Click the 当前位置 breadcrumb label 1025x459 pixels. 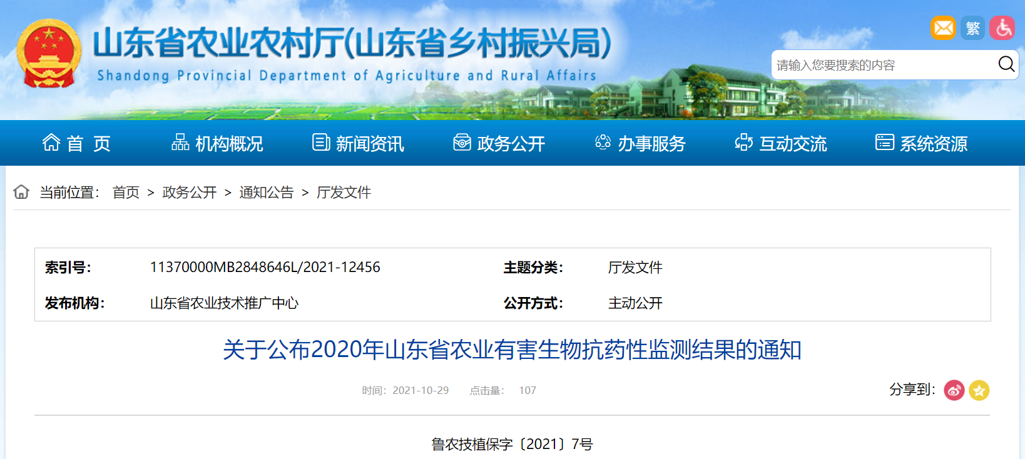coord(69,193)
